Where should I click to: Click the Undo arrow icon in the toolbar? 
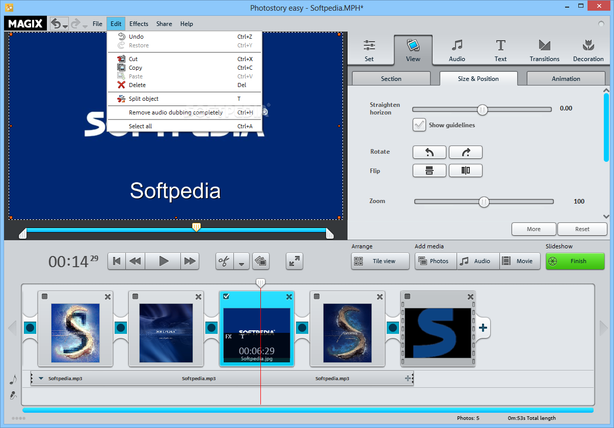[x=56, y=23]
